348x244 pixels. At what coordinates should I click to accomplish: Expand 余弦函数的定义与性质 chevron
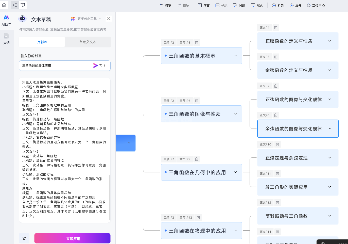pos(330,70)
